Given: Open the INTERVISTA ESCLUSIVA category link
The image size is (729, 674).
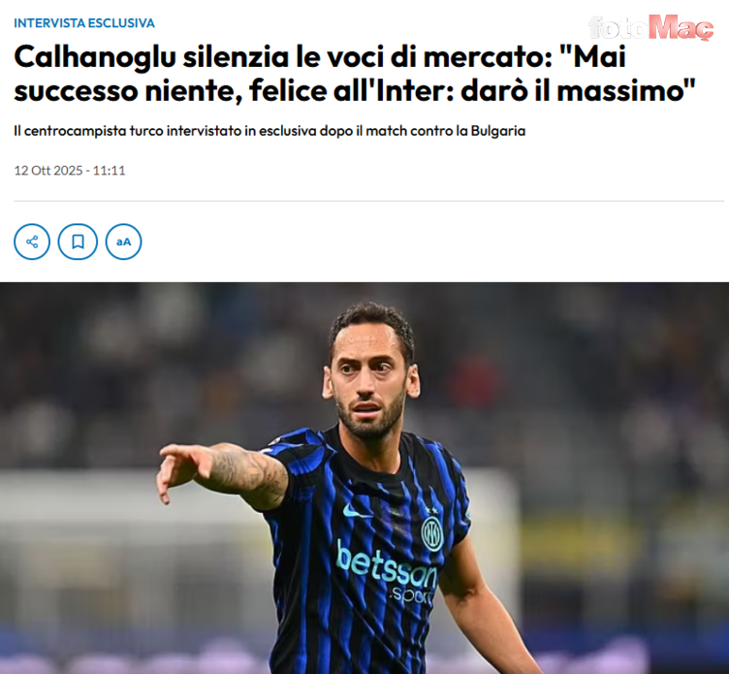Looking at the screenshot, I should coord(84,23).
